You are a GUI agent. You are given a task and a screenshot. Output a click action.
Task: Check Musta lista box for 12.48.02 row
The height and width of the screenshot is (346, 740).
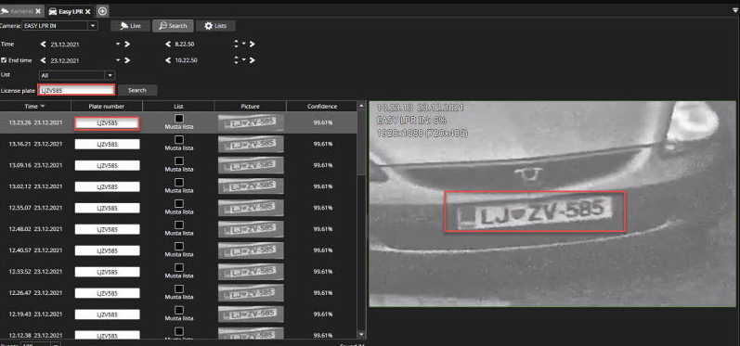click(179, 224)
